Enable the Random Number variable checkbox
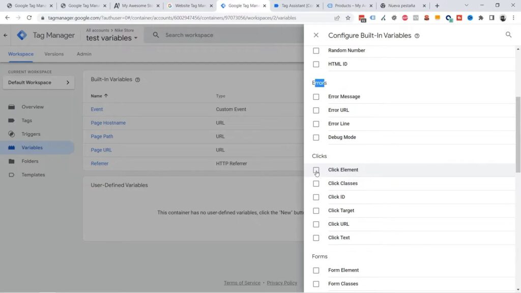521x293 pixels. coord(316,50)
